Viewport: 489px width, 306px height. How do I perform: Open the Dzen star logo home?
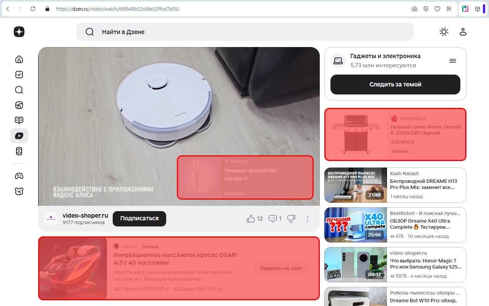(x=19, y=32)
